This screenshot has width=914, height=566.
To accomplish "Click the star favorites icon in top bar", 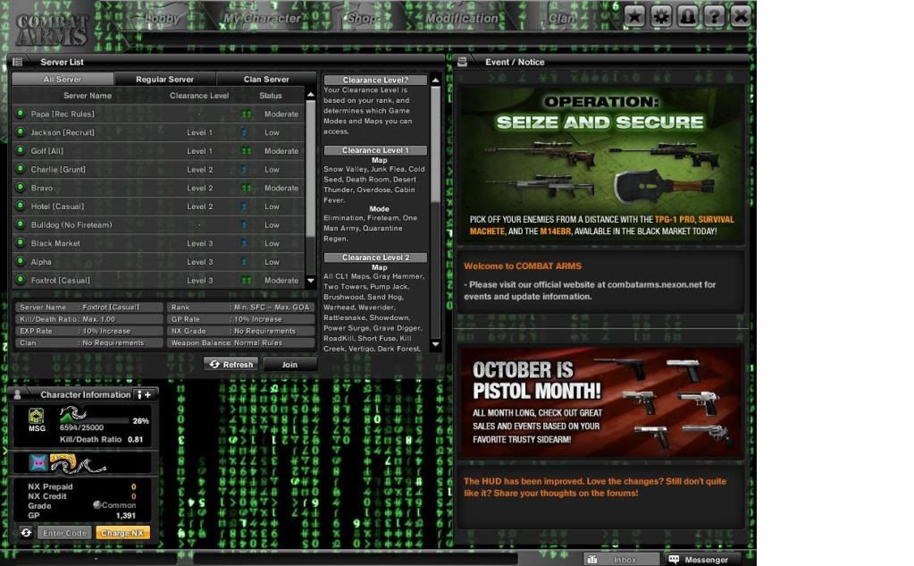I will 634,15.
